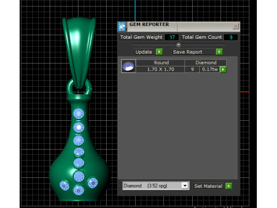Click the '1.70 X 1.70' size cell

[x=160, y=69]
